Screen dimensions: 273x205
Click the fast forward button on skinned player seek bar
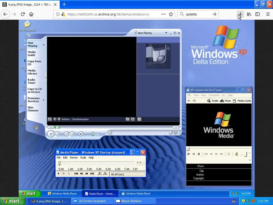pos(176,127)
